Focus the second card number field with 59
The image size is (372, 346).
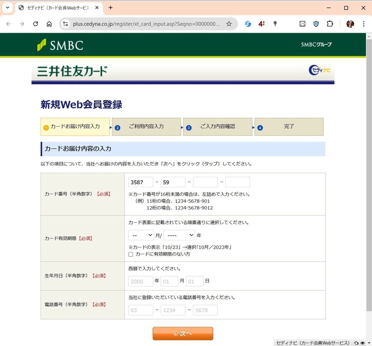coord(173,182)
